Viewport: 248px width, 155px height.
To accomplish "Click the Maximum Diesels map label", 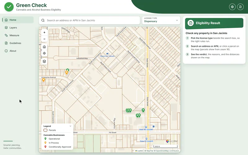I will point(107,56).
